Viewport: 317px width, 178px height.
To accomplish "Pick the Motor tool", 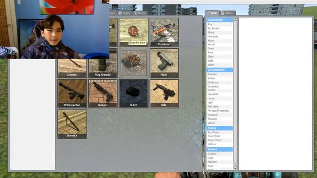I will click(219, 41).
